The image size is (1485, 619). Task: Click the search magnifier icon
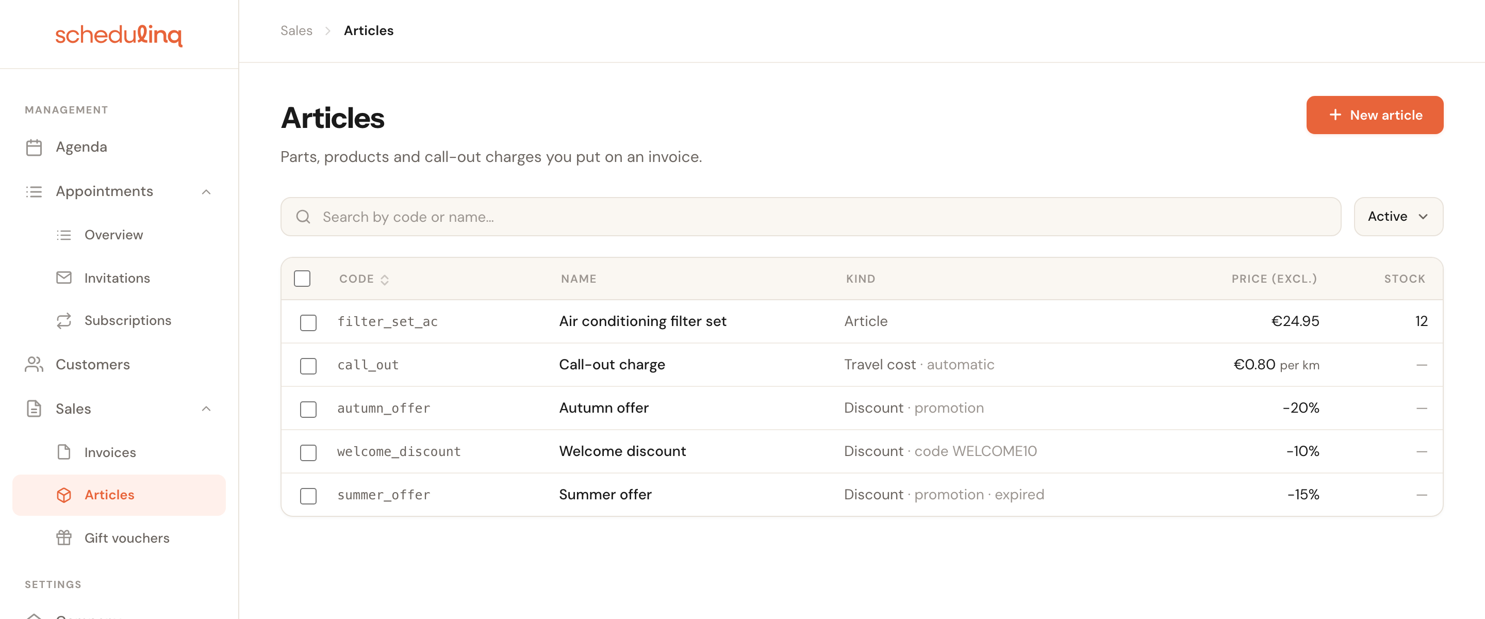(303, 216)
